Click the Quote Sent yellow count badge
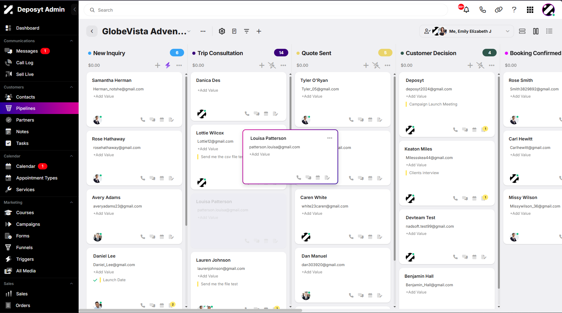This screenshot has height=313, width=562. point(385,53)
